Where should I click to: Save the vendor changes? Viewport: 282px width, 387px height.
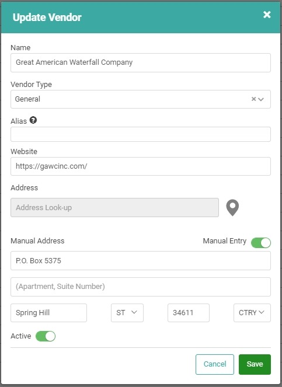(255, 364)
